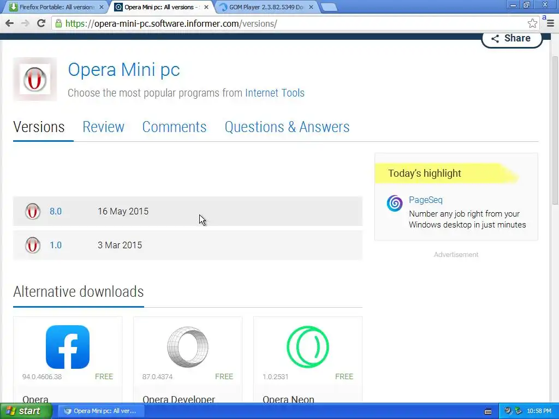The image size is (559, 419).
Task: Click the Today's highlight heading
Action: tap(425, 173)
